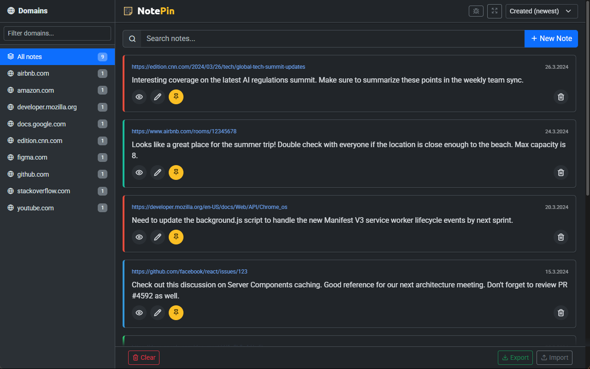Screen dimensions: 590x369
Task: Edit the Mozilla Manifest V3 note
Action: click(x=158, y=237)
